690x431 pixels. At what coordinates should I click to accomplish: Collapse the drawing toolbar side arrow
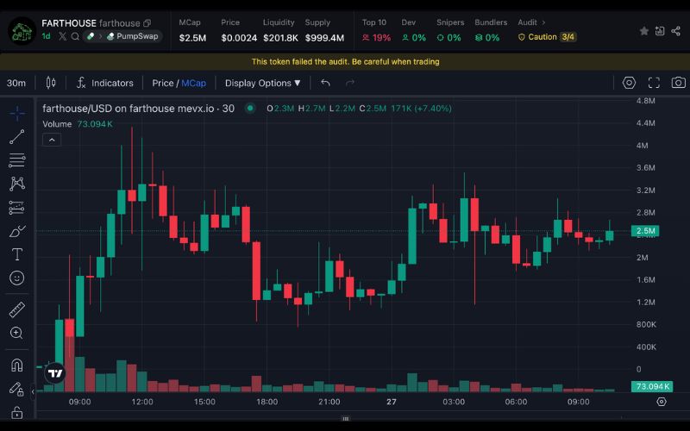(x=33, y=391)
